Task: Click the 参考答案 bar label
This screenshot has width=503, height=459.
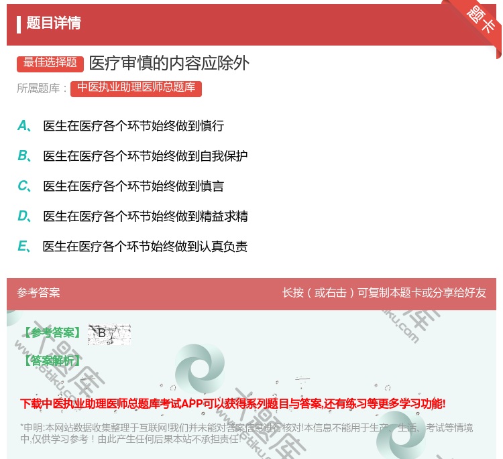Action: (38, 293)
